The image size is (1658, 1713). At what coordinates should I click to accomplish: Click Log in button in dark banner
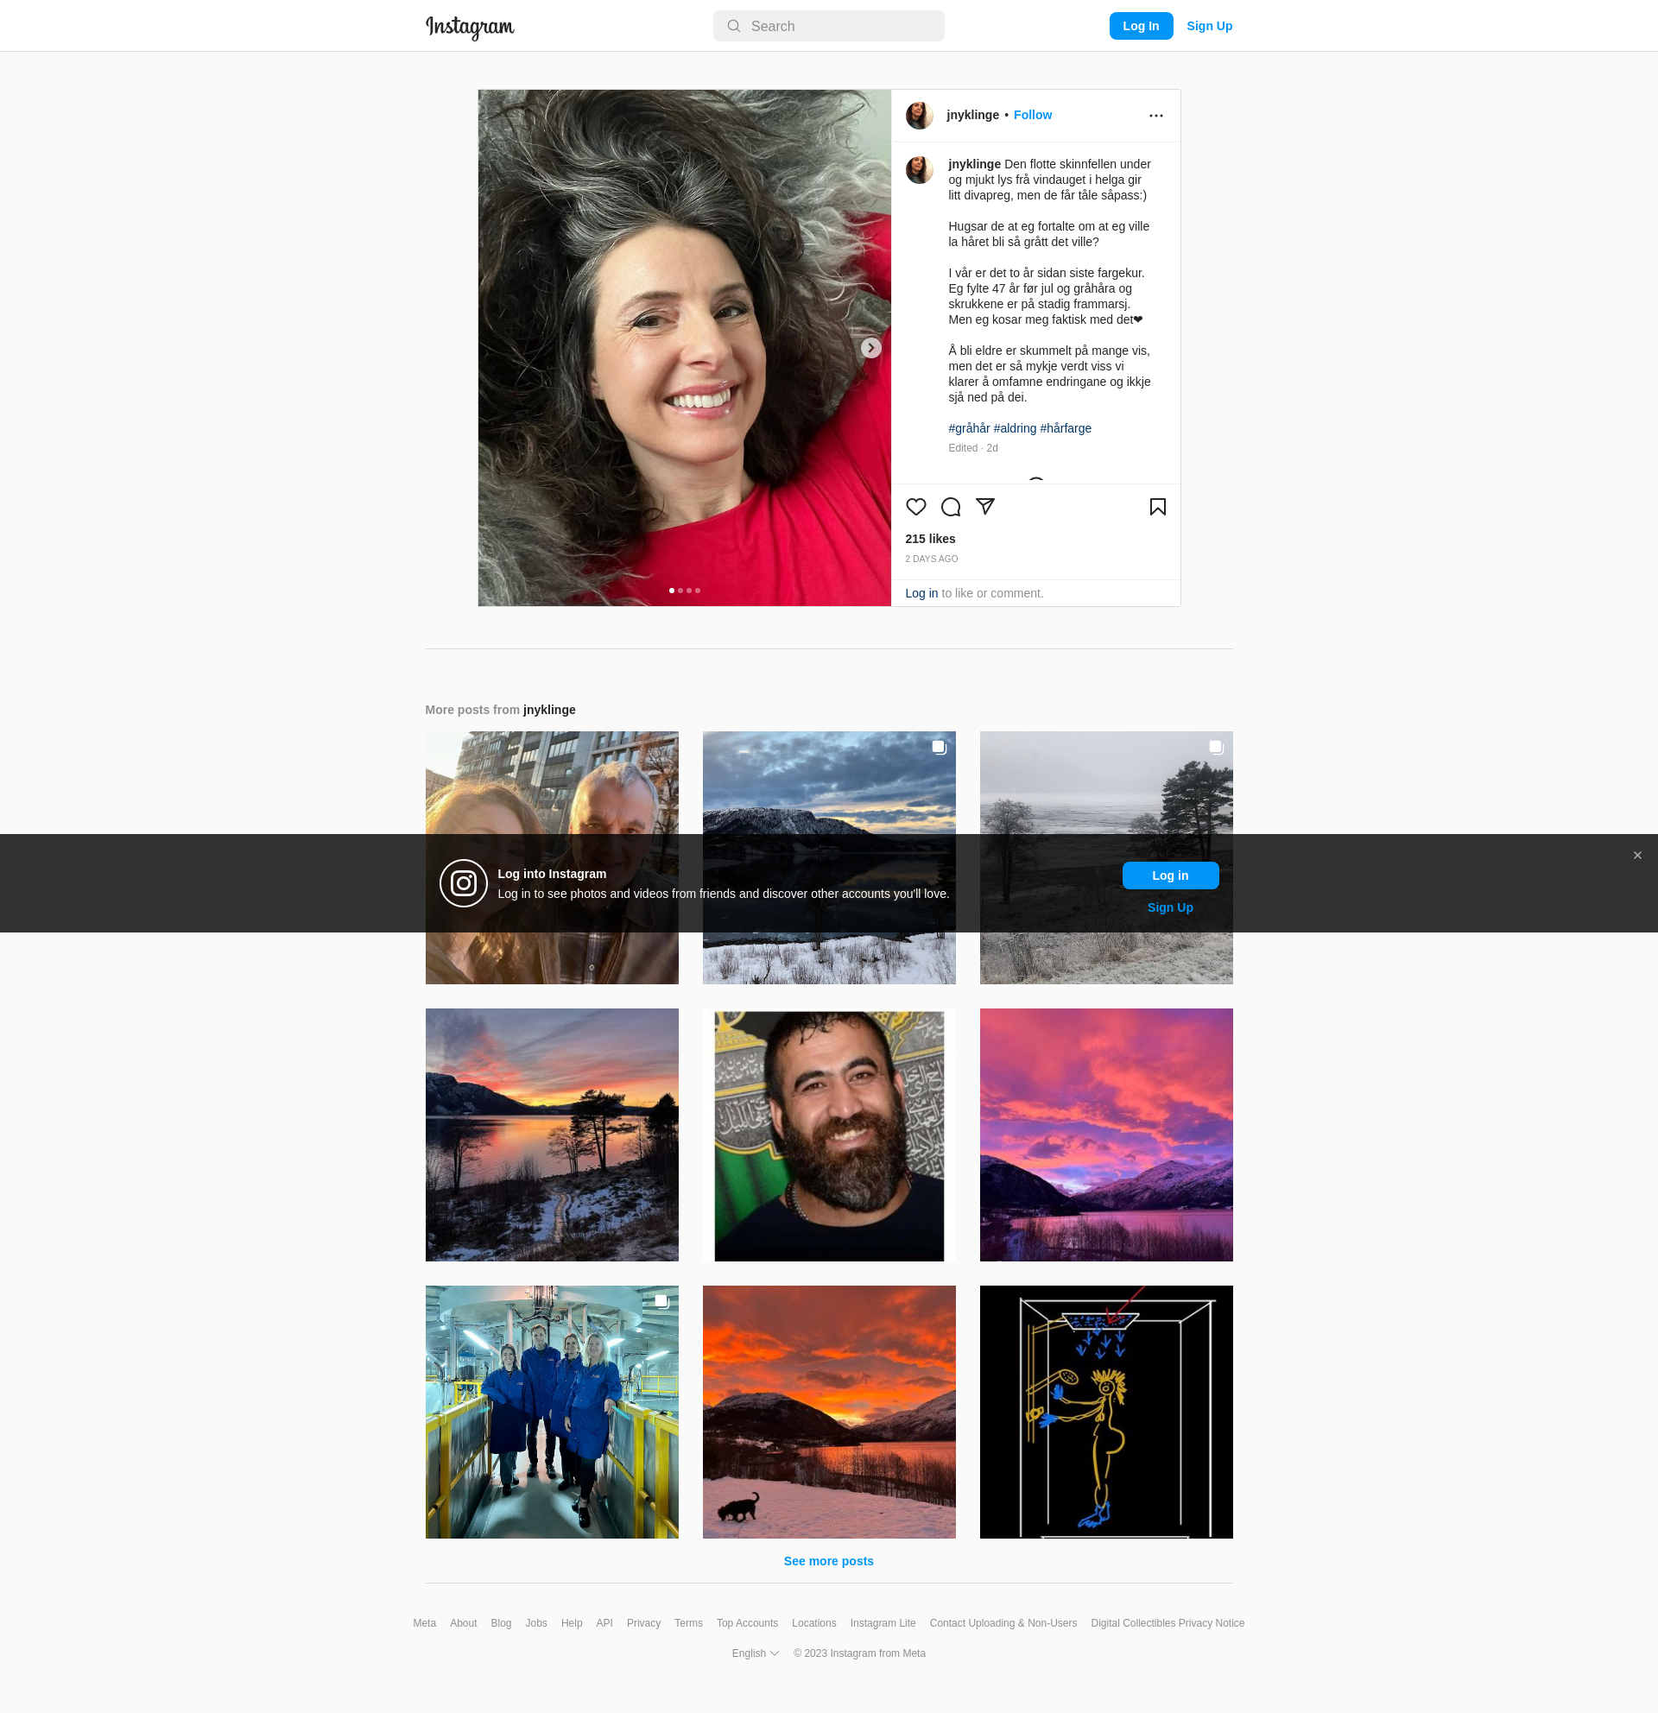tap(1170, 875)
